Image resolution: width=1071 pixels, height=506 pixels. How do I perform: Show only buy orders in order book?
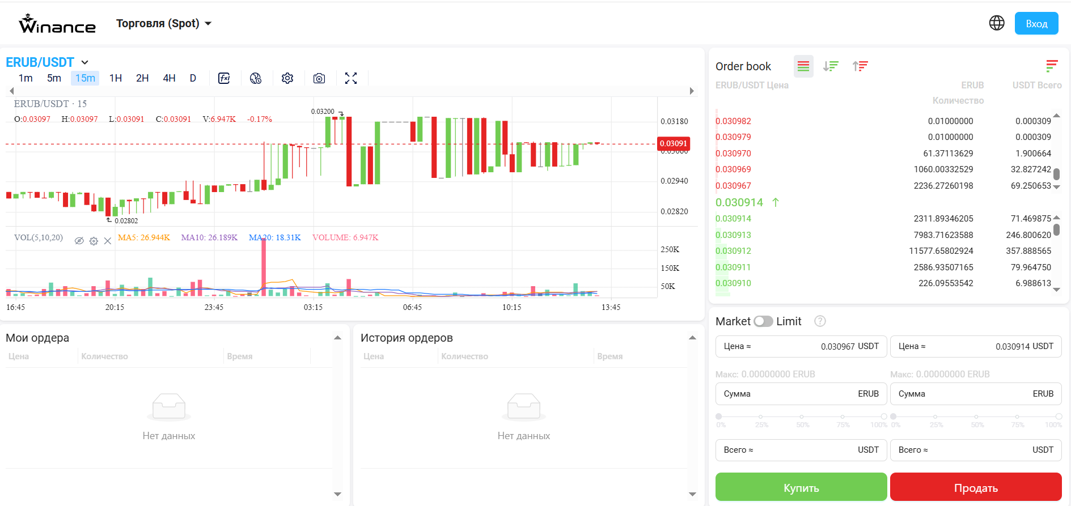[831, 66]
